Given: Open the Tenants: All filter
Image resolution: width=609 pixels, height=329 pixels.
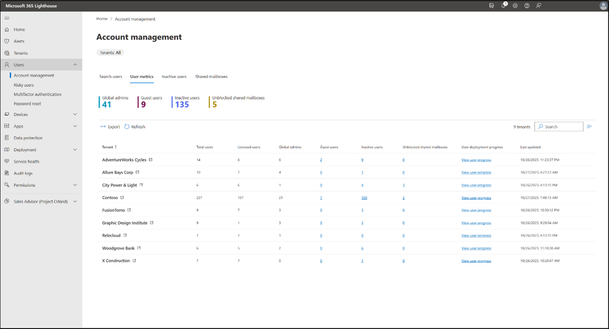Looking at the screenshot, I should 110,53.
